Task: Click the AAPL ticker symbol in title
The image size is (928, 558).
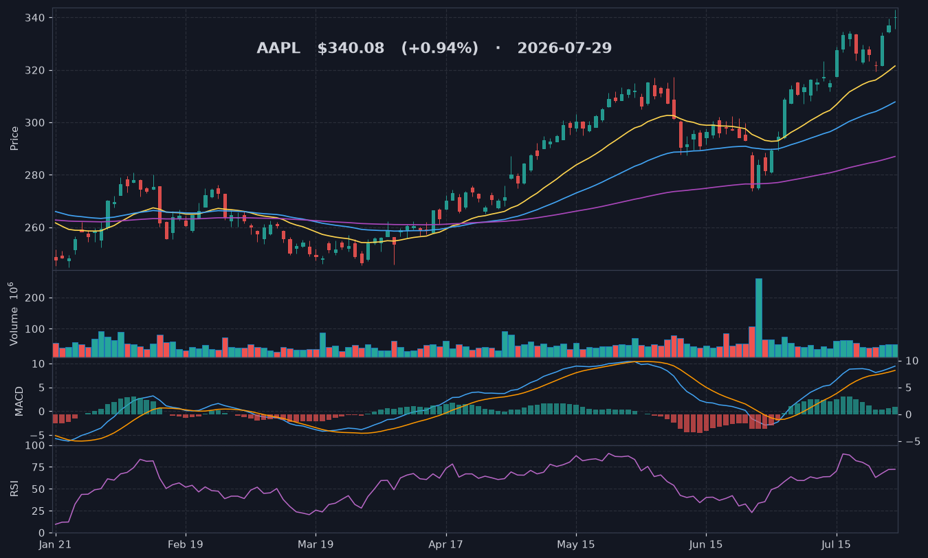Action: [x=278, y=49]
